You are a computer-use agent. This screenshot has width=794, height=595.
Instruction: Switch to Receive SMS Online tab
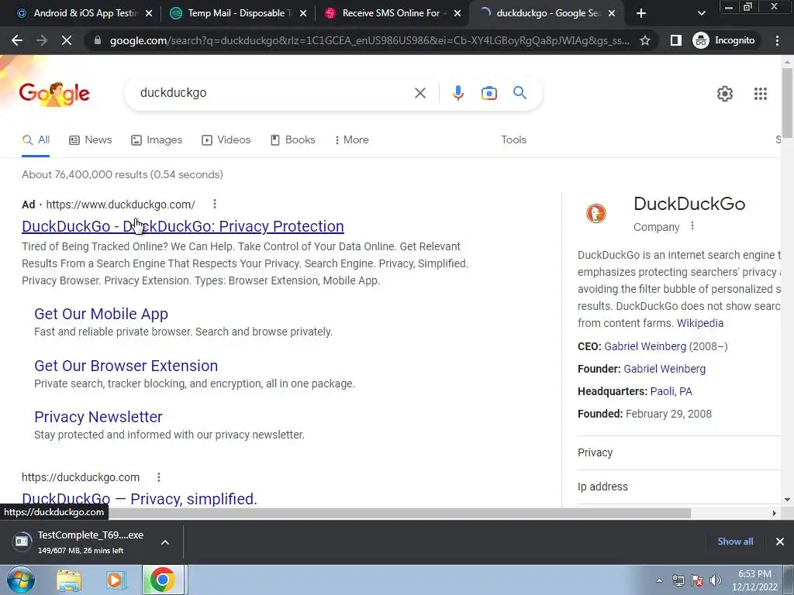392,13
